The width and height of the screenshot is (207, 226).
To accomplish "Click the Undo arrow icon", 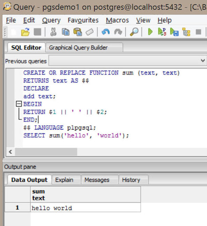I will [x=106, y=32].
